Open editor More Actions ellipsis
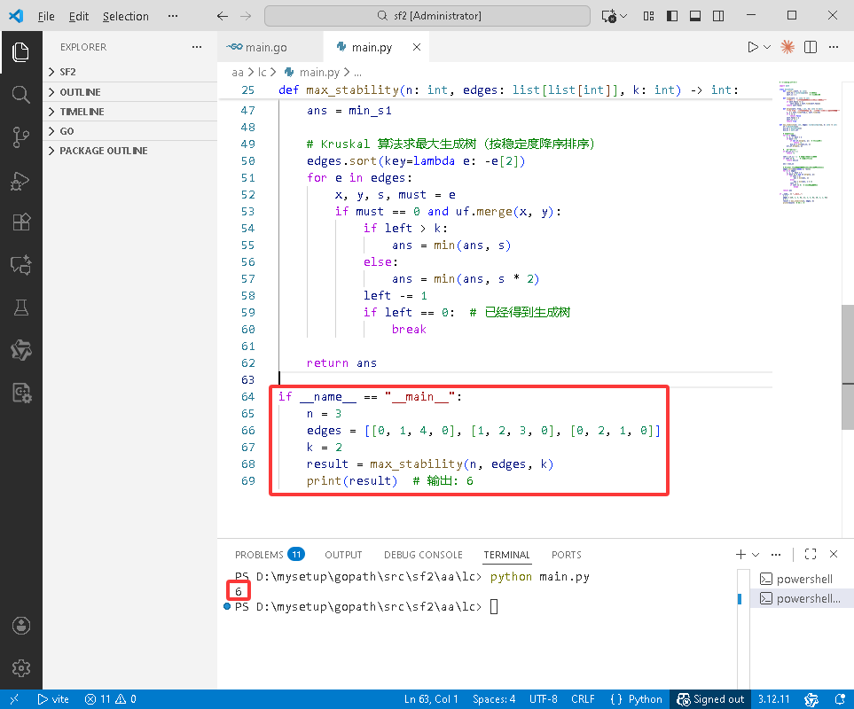The width and height of the screenshot is (854, 709). 834,47
